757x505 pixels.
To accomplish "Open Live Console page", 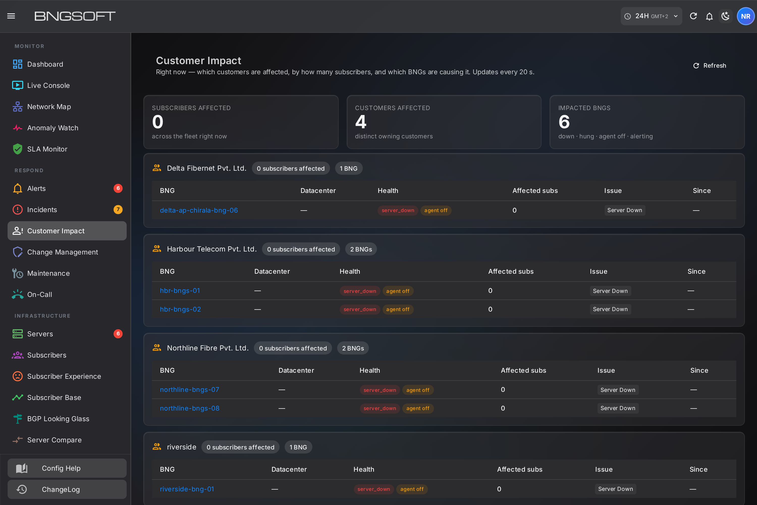I will pos(67,85).
